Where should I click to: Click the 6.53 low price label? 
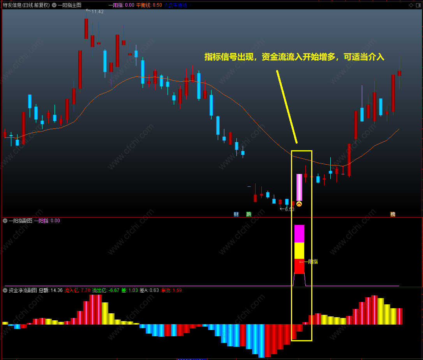290,209
